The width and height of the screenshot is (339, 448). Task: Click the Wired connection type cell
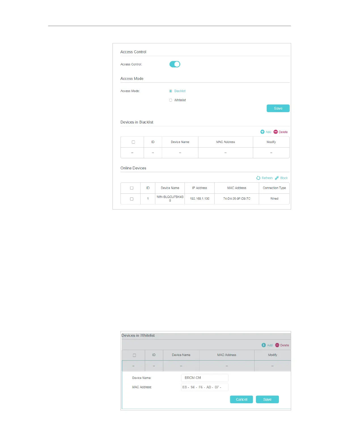click(274, 199)
